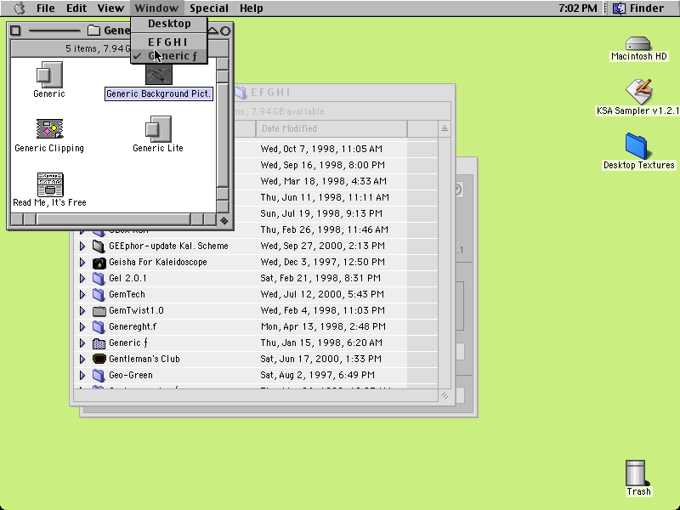
Task: Expand the GemTwist1.0 disclosure triangle
Action: click(x=82, y=310)
